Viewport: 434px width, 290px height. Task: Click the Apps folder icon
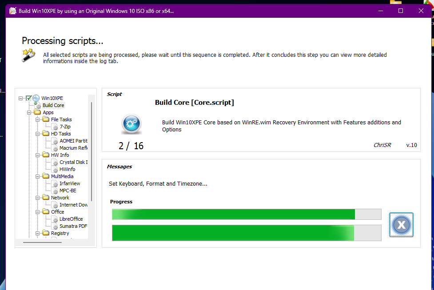[x=37, y=112]
